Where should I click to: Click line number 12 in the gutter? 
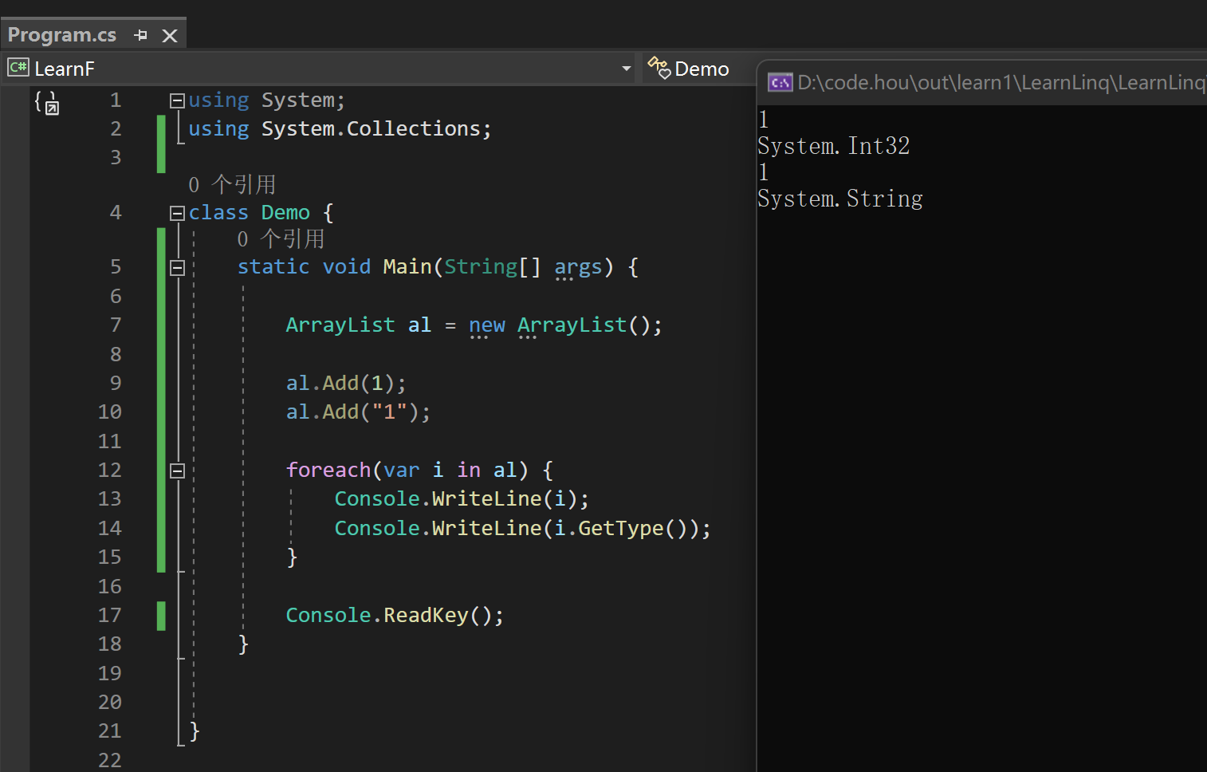[x=110, y=471]
